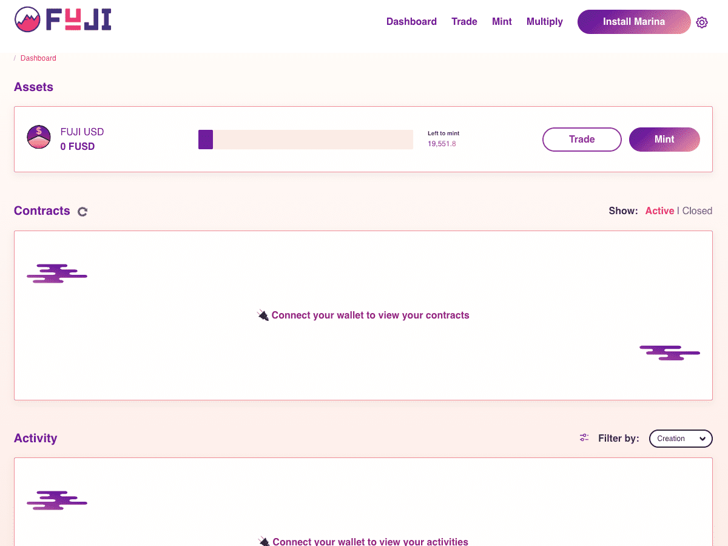Image resolution: width=728 pixels, height=546 pixels.
Task: Open the Dashboard nav item
Action: 411,22
